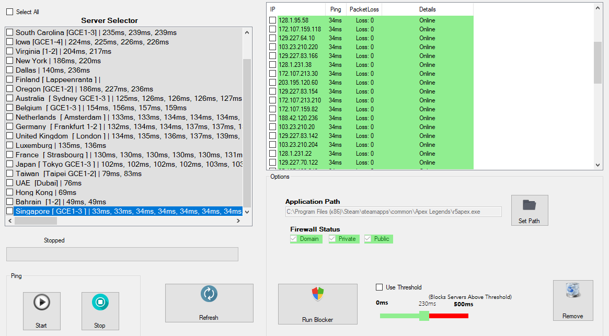Click the Run Blocker shield icon
Screen dimensions: 609x336
coord(318,294)
